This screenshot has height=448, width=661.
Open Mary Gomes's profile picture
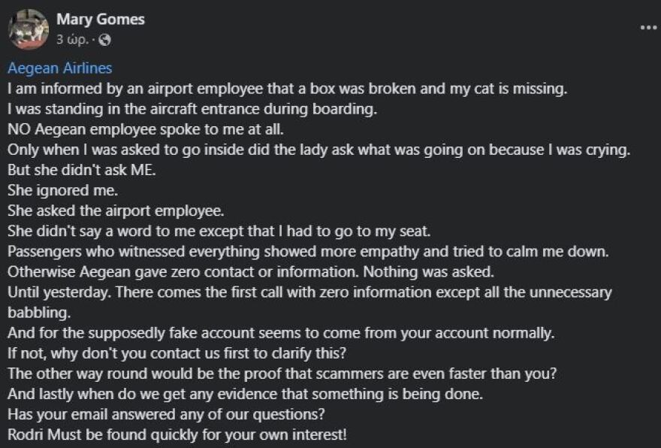pos(29,29)
